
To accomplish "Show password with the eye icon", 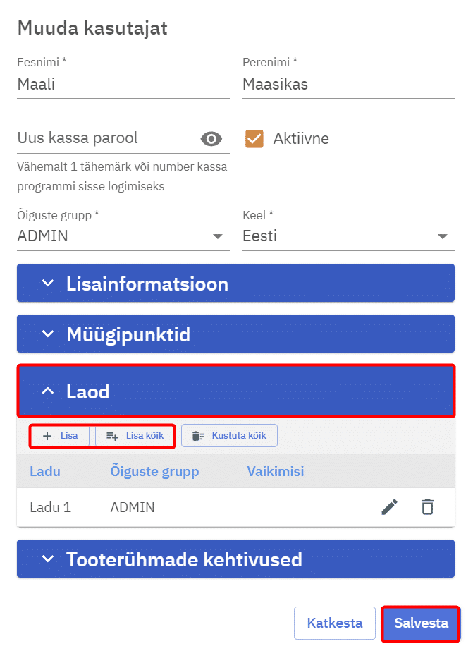I will 211,138.
